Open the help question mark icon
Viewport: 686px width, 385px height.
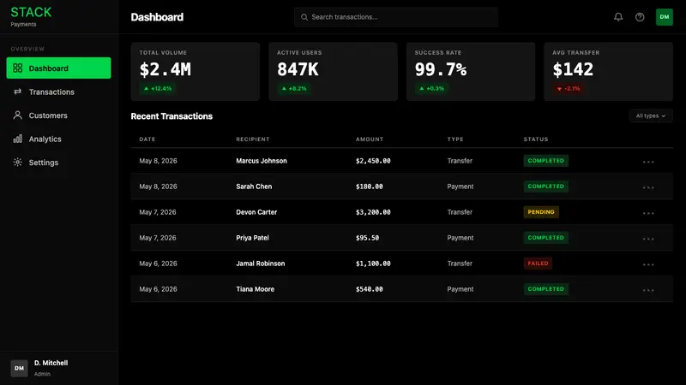(640, 17)
